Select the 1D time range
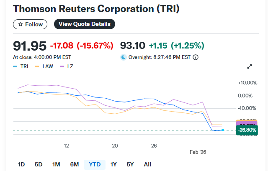This screenshot has width=268, height=171. (21, 164)
